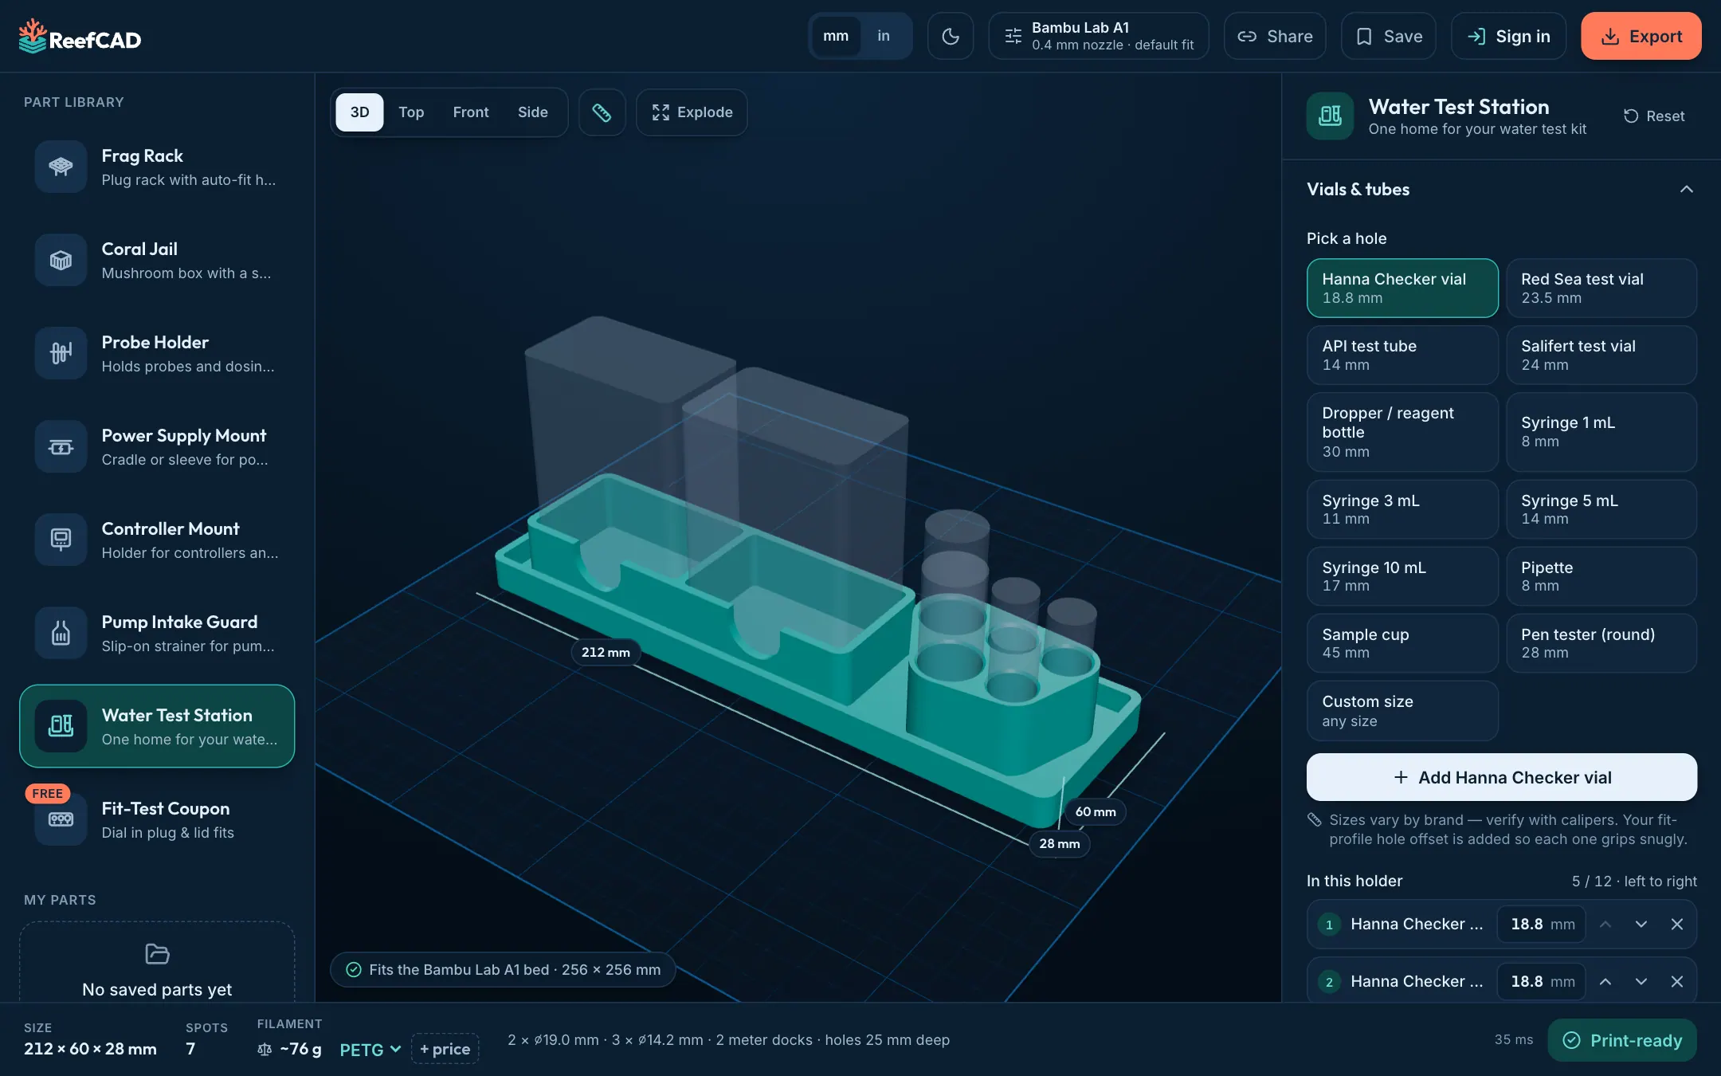Collapse the Vials & tubes section
This screenshot has height=1076, width=1721.
1686,189
